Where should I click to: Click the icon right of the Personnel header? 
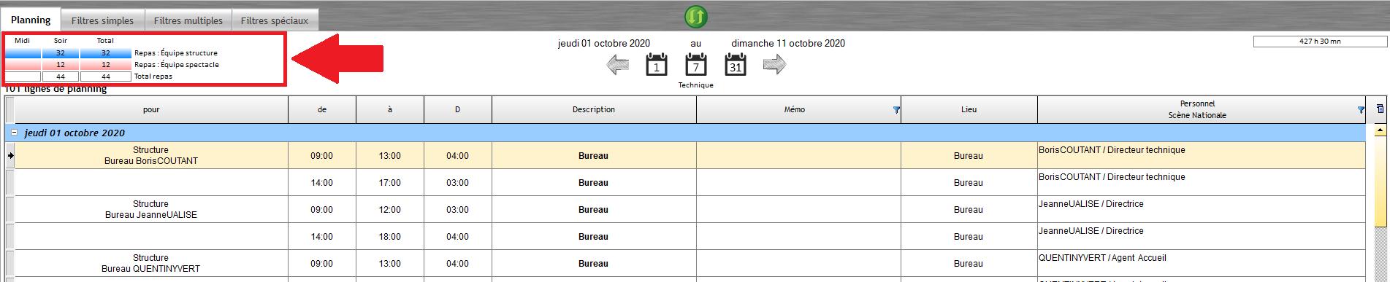point(1380,109)
